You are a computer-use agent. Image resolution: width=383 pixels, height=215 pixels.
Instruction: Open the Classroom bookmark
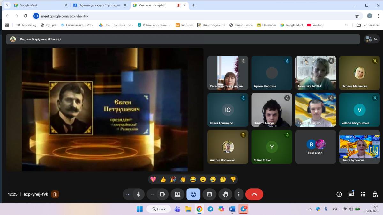pyautogui.click(x=266, y=25)
